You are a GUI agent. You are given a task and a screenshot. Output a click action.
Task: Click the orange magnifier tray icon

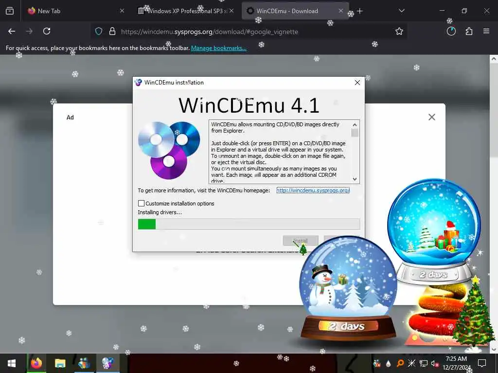(400, 363)
